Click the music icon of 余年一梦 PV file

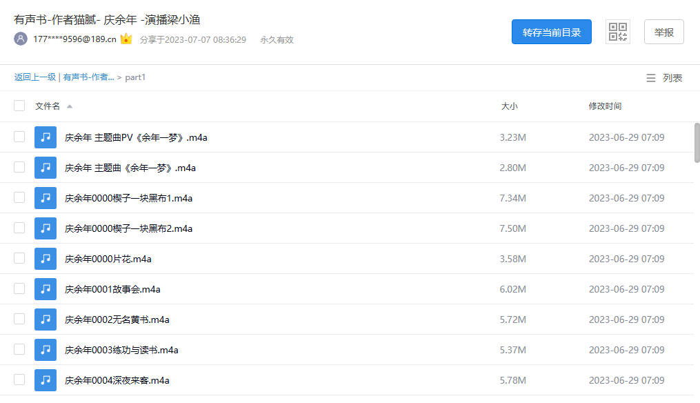(45, 137)
